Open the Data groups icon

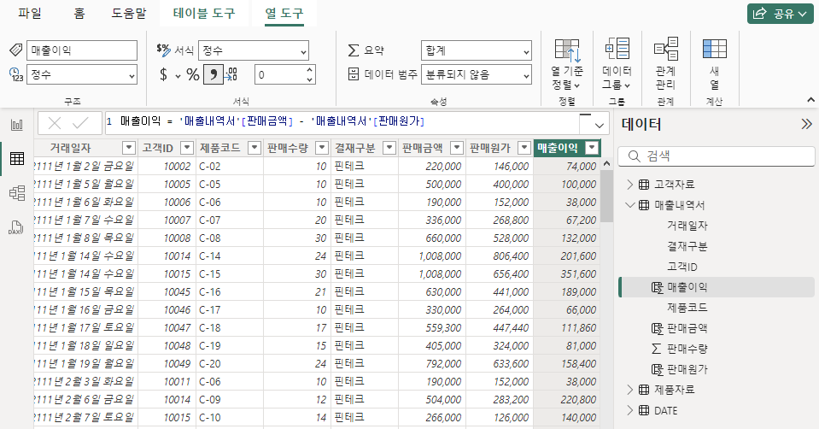[x=617, y=49]
